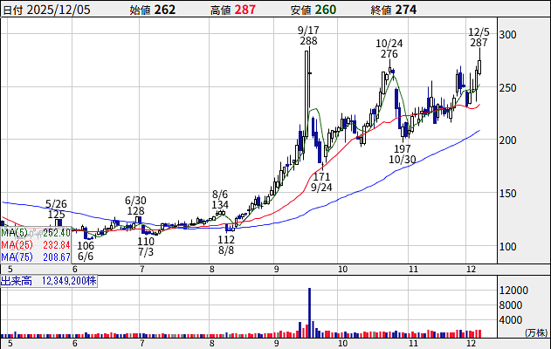Click the (万株) volume unit label
551x349 pixels.
click(x=537, y=332)
